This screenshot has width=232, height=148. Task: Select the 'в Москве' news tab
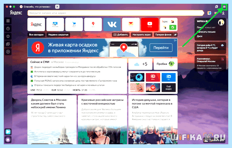click(x=57, y=62)
